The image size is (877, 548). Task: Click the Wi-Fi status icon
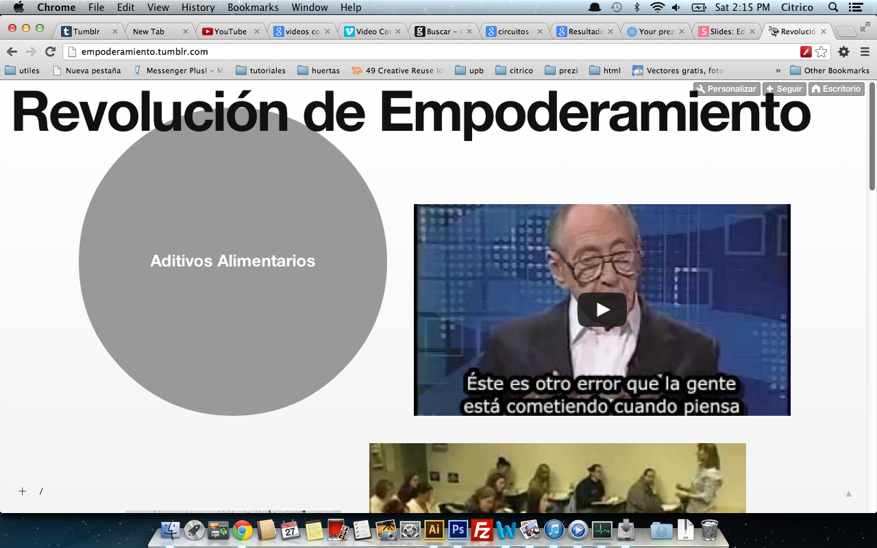pos(658,8)
